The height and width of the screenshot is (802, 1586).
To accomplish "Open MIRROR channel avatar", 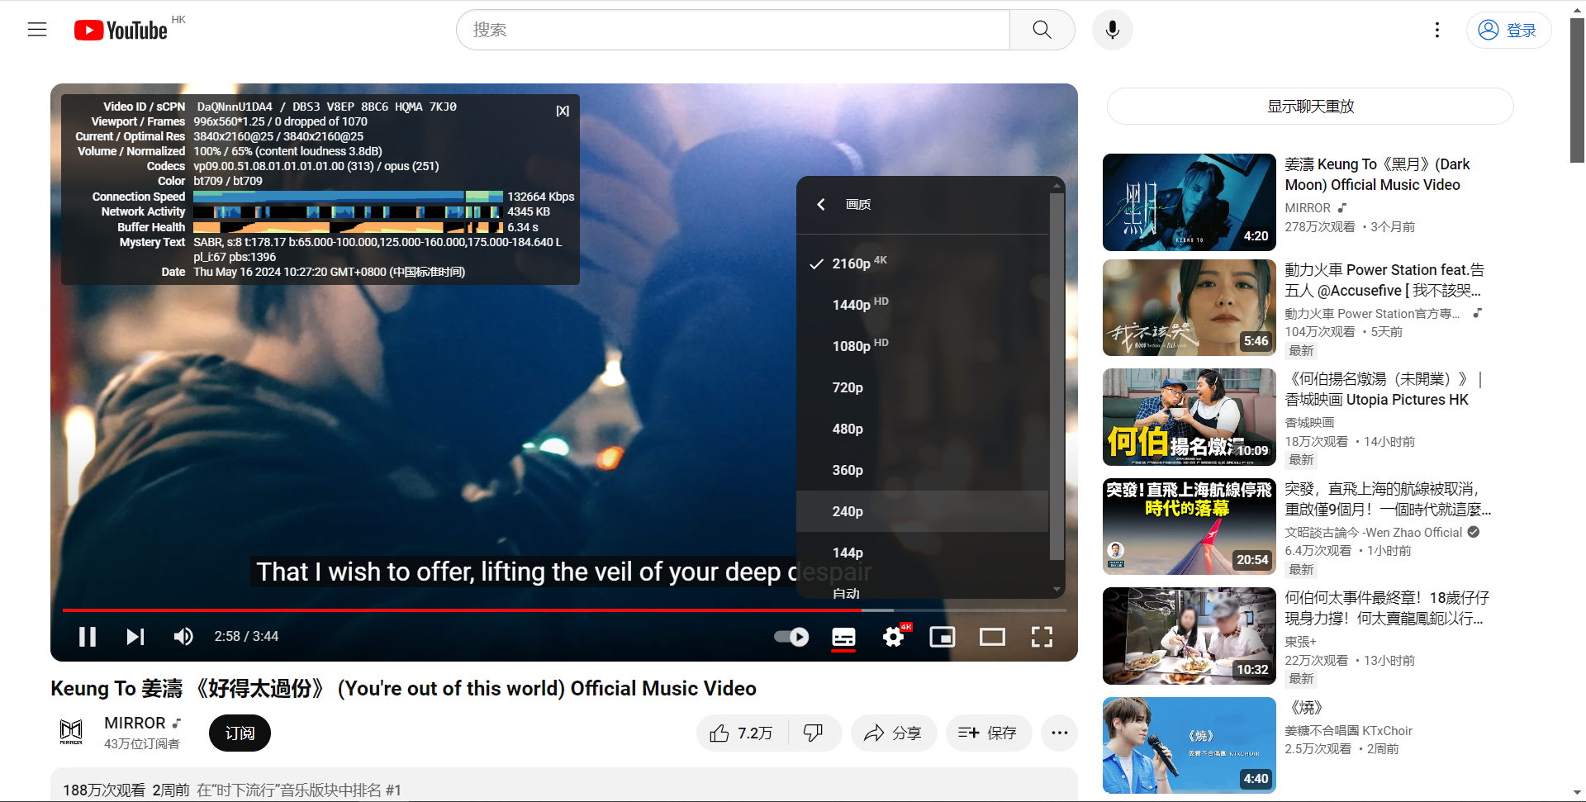I will [71, 733].
